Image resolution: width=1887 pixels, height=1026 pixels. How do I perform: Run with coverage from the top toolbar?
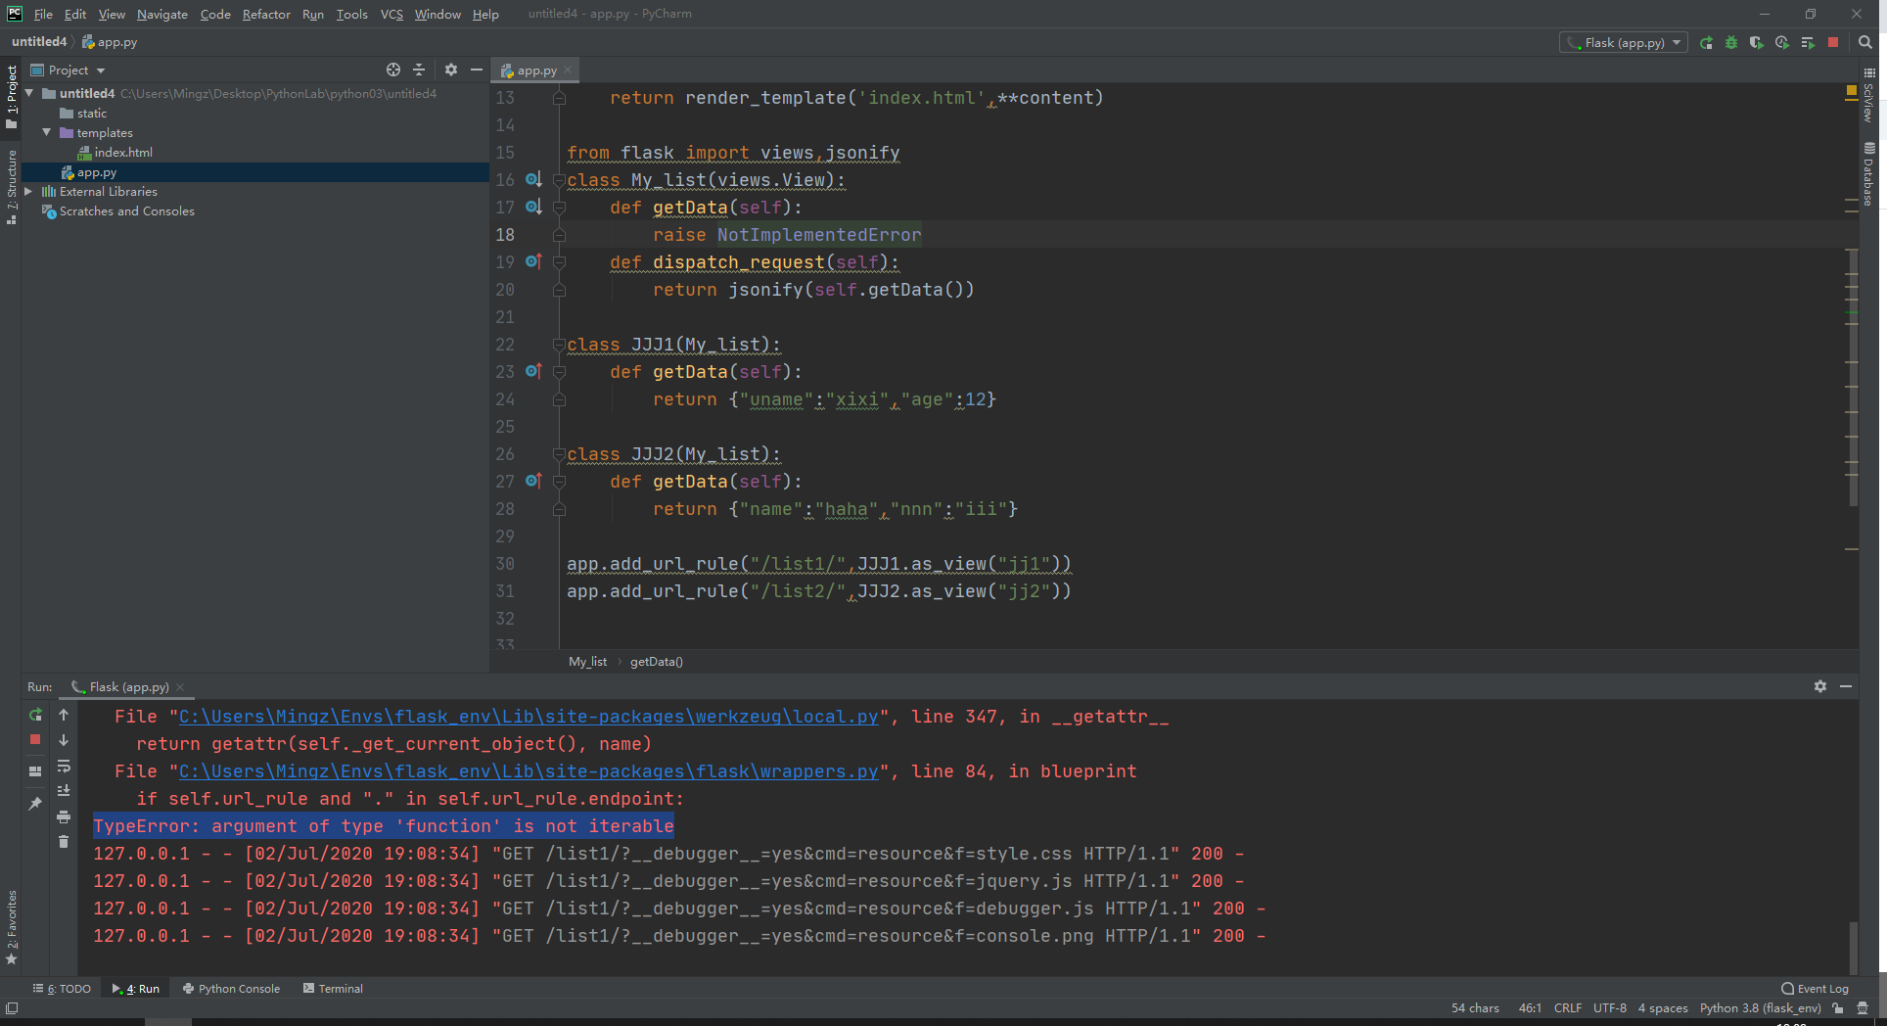1757,43
